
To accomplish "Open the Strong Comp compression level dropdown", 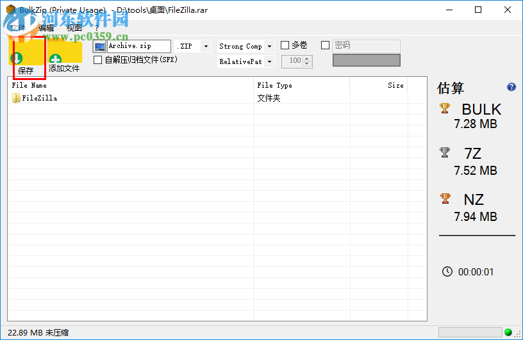I will [269, 46].
